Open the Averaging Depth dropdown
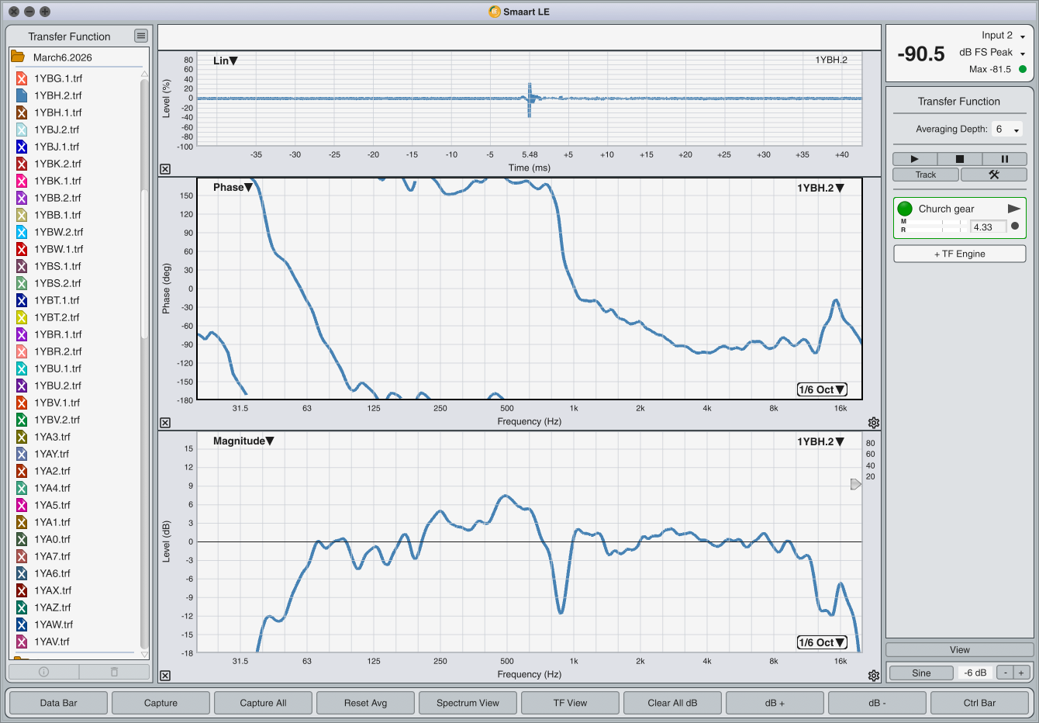Image resolution: width=1039 pixels, height=723 pixels. [x=1007, y=130]
